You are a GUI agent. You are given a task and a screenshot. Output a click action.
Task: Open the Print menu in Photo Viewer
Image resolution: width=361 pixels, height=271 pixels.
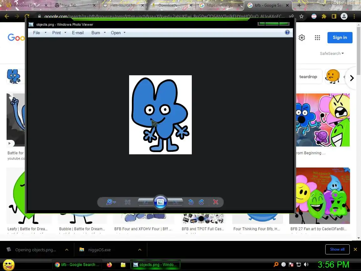pyautogui.click(x=56, y=33)
